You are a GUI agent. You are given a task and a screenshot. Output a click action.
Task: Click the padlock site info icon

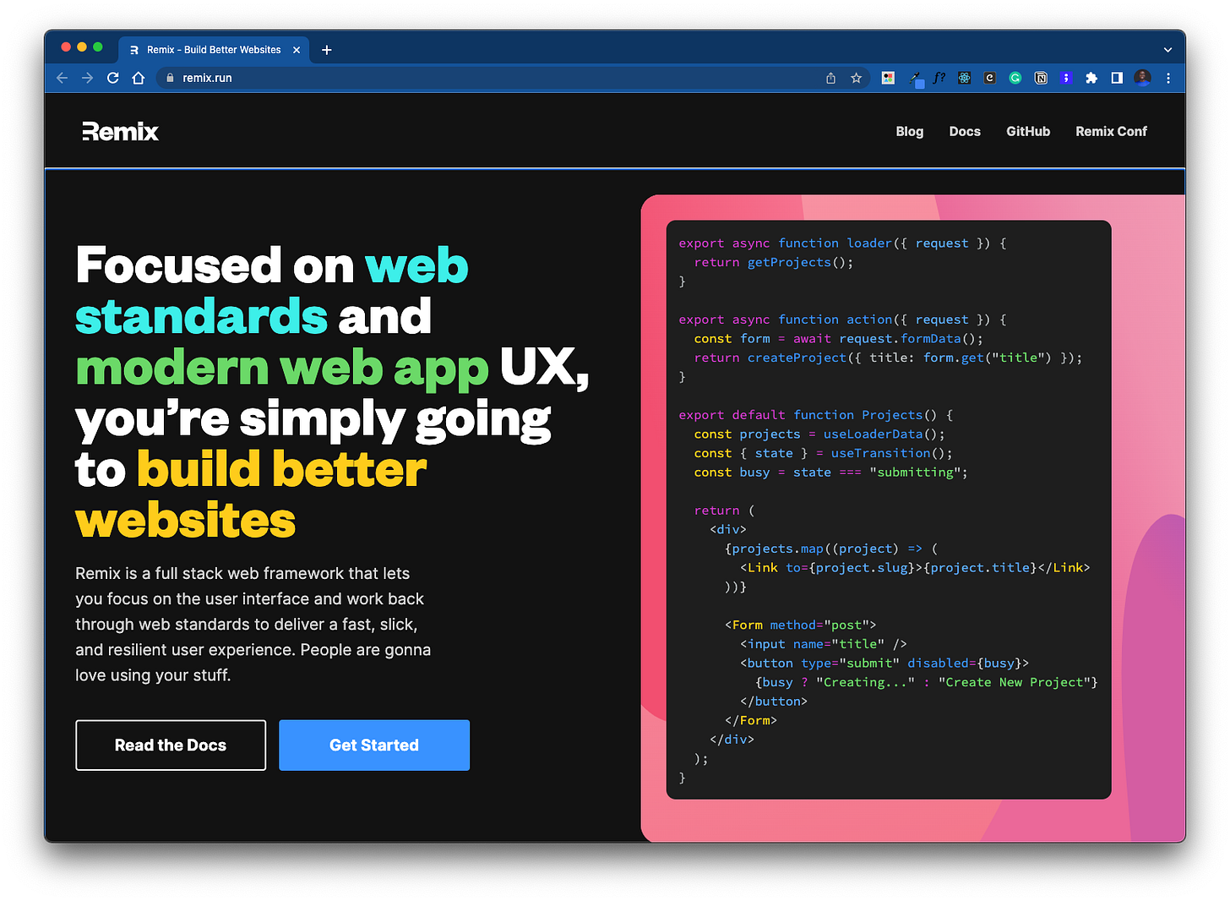point(170,78)
